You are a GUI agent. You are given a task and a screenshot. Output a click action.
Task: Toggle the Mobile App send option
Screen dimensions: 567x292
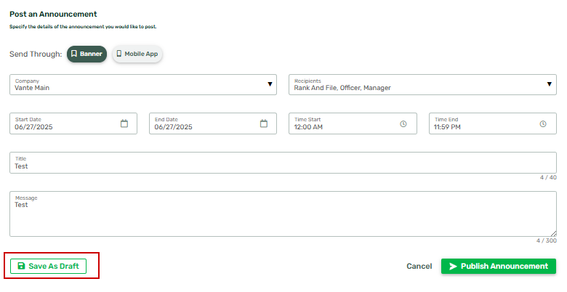(x=137, y=54)
